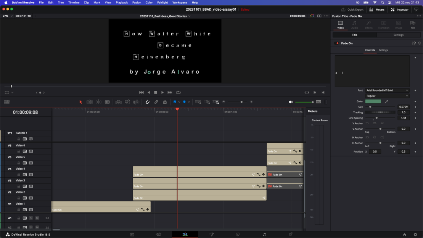Click the Meters button in top bar

pos(376,10)
